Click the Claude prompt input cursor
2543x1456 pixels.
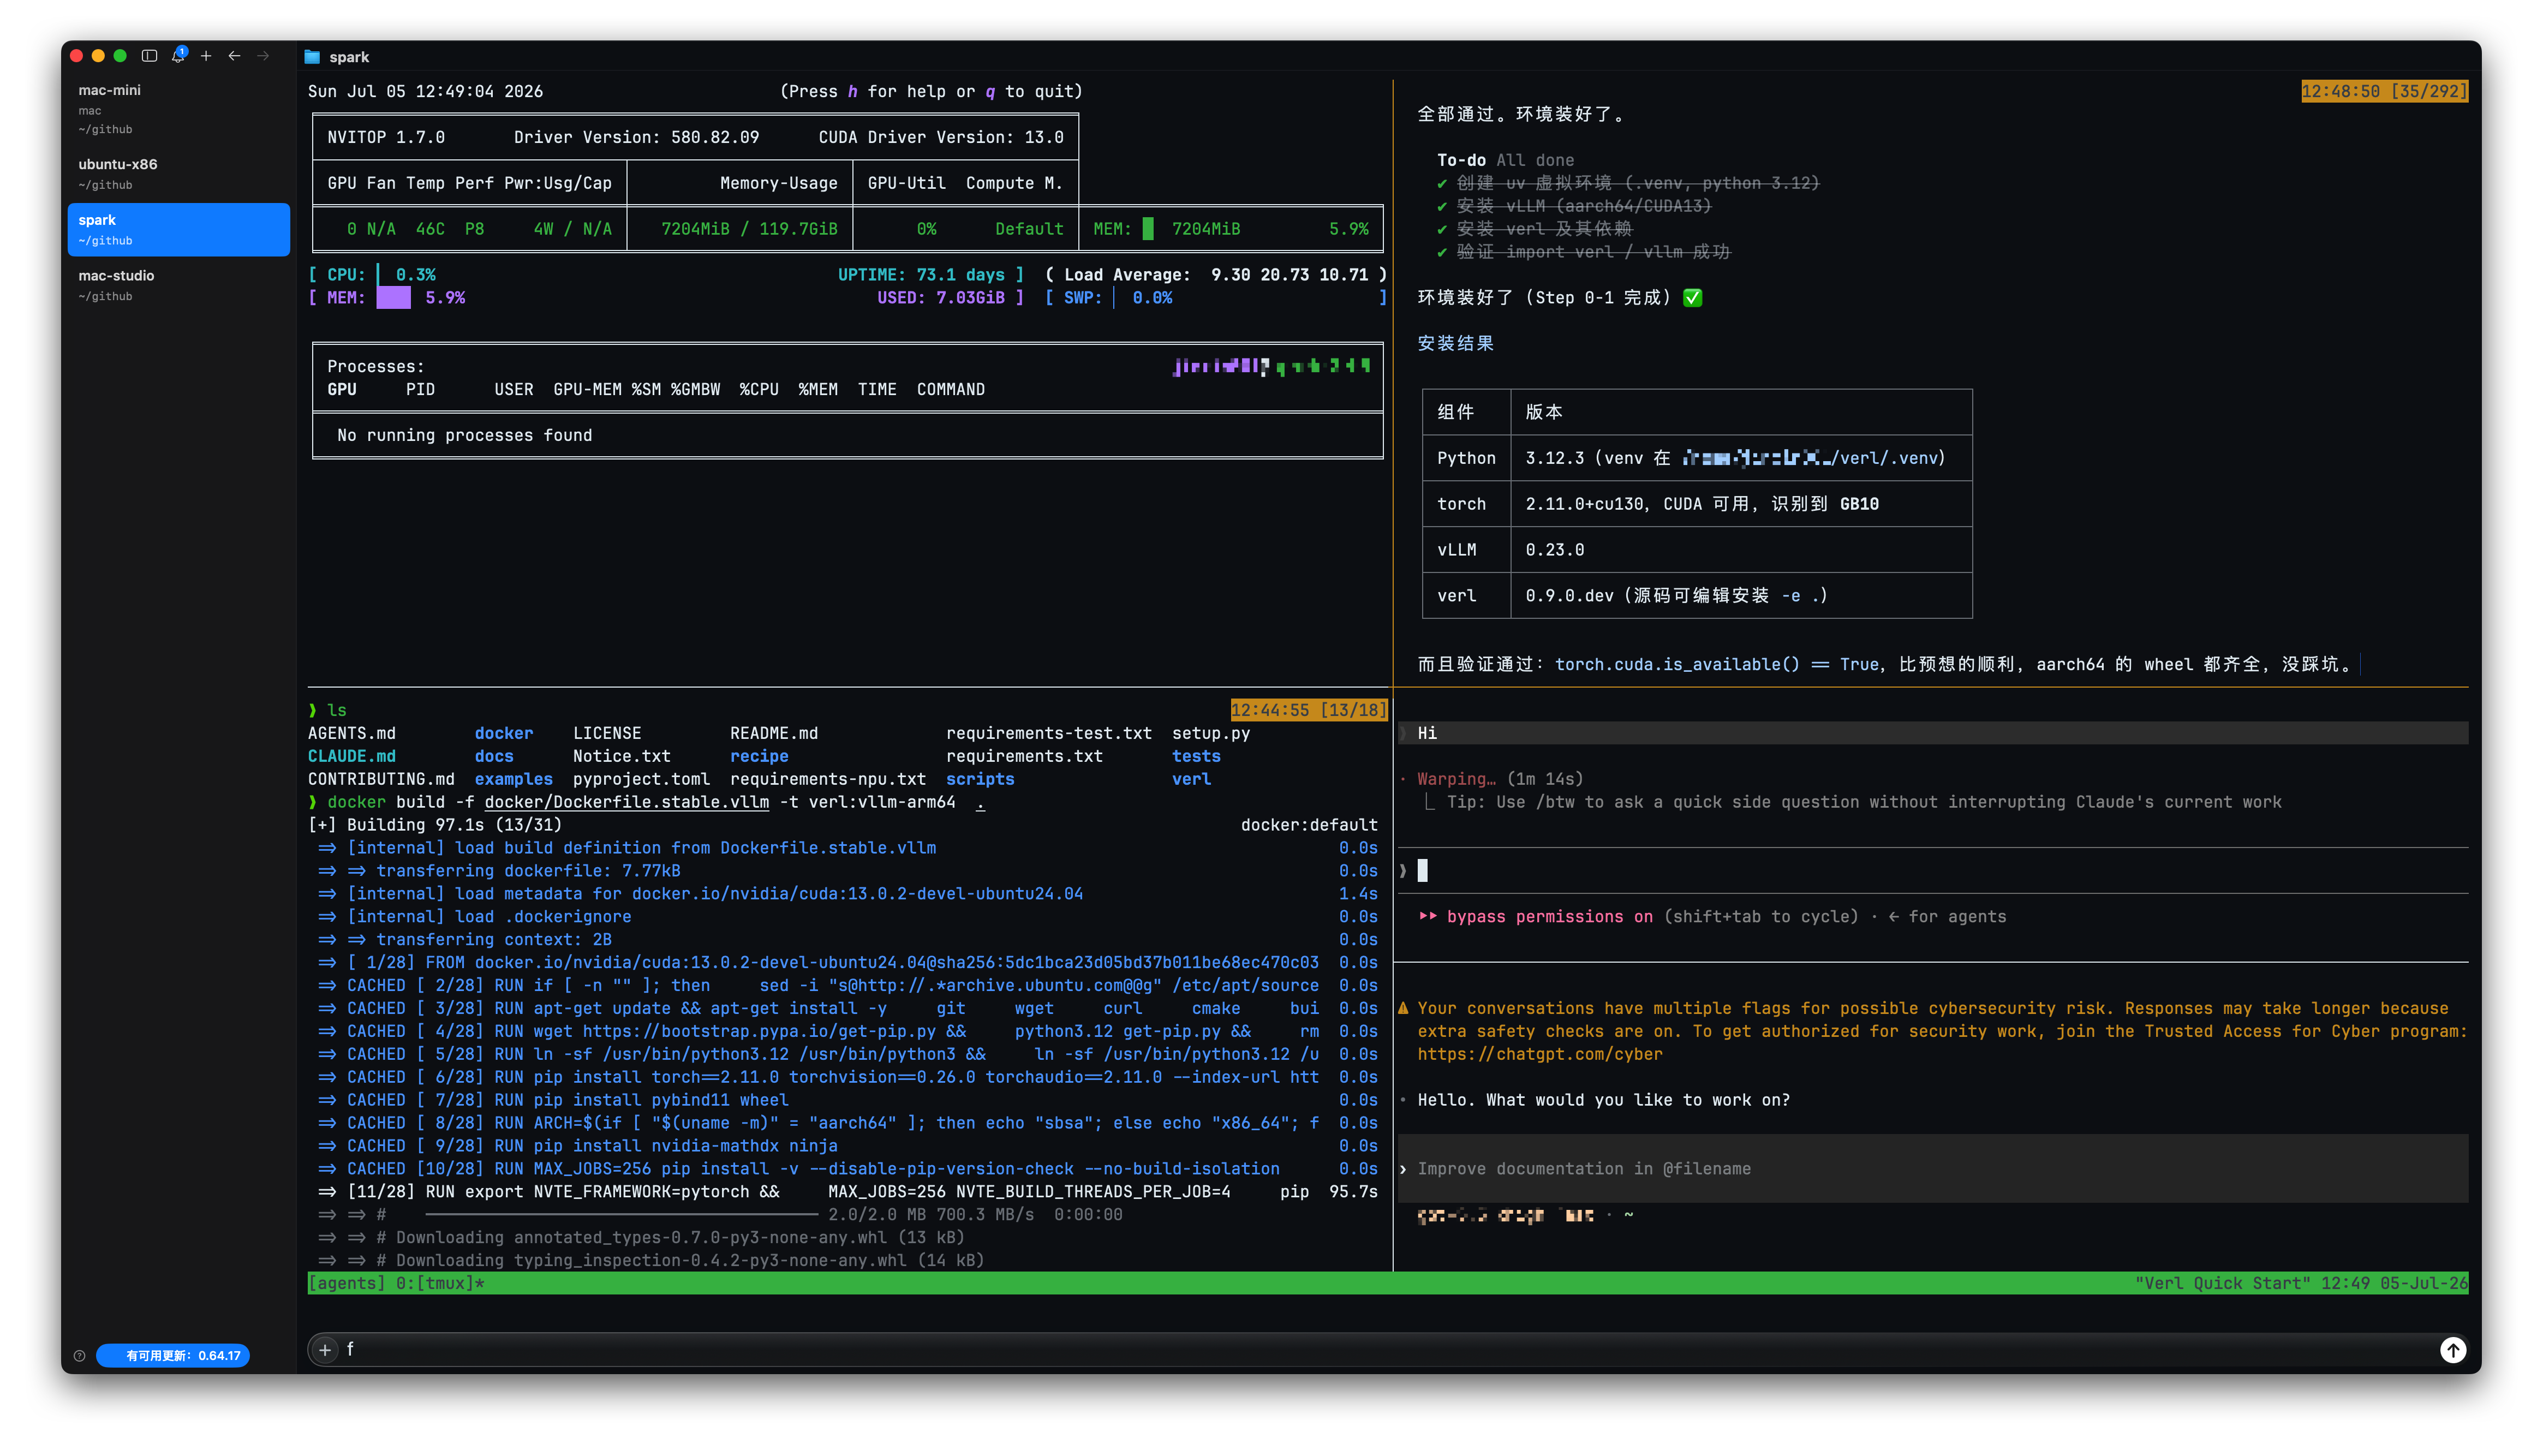[1422, 870]
